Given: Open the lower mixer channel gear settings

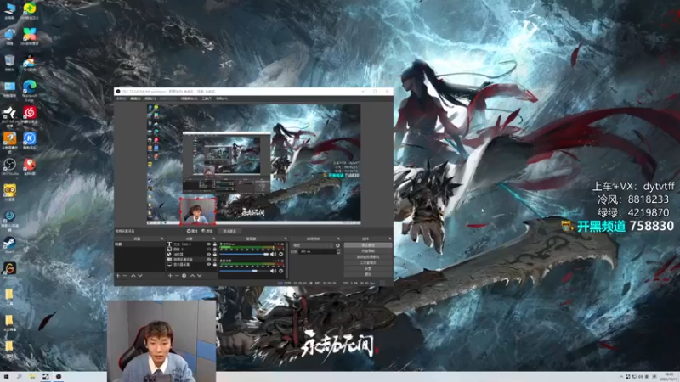Looking at the screenshot, I should pyautogui.click(x=281, y=271).
